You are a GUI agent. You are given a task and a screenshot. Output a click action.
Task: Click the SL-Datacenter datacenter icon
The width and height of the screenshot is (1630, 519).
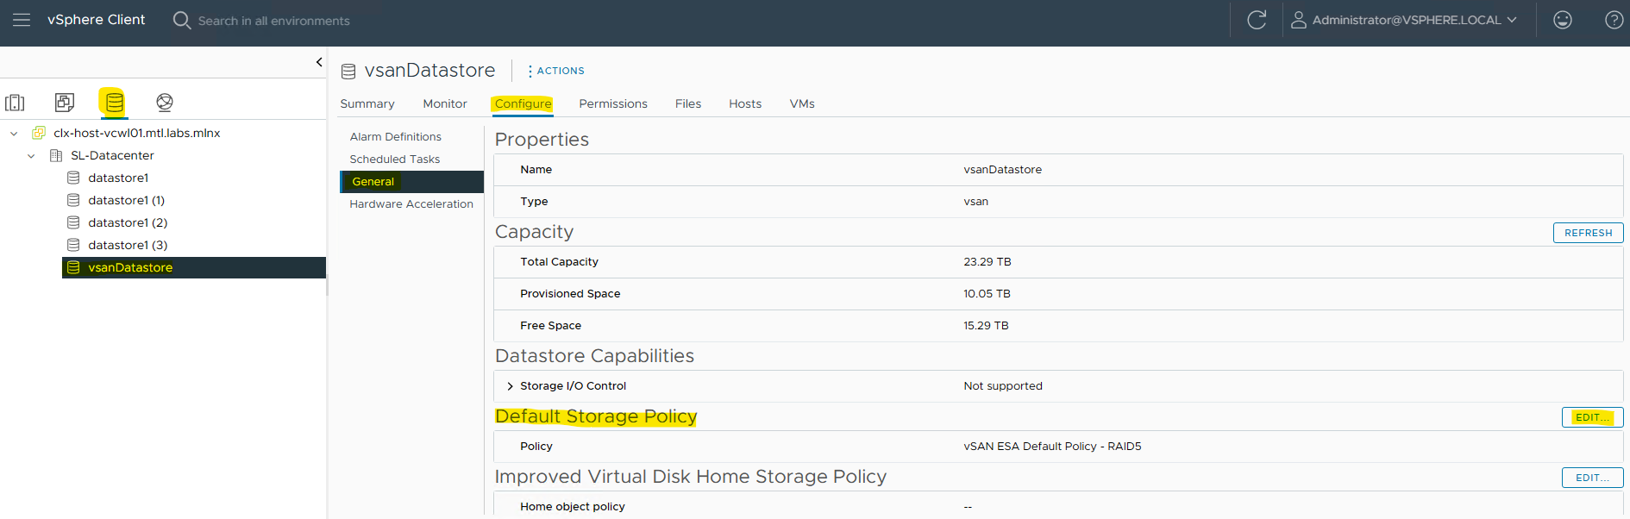pyautogui.click(x=56, y=155)
